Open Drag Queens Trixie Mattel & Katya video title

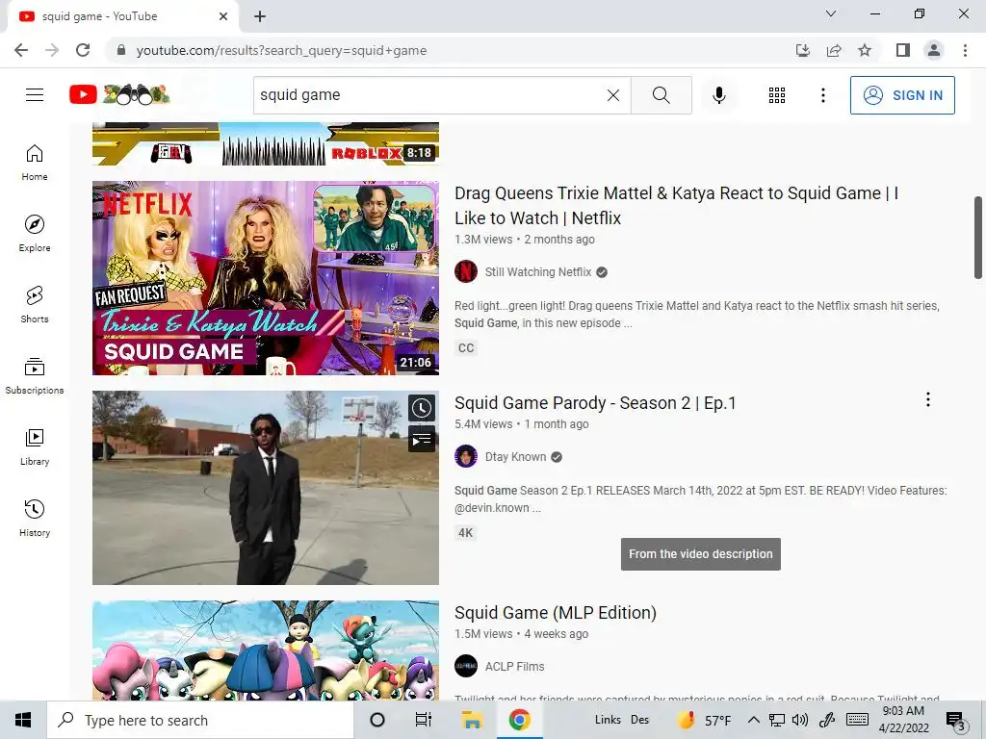coord(676,206)
